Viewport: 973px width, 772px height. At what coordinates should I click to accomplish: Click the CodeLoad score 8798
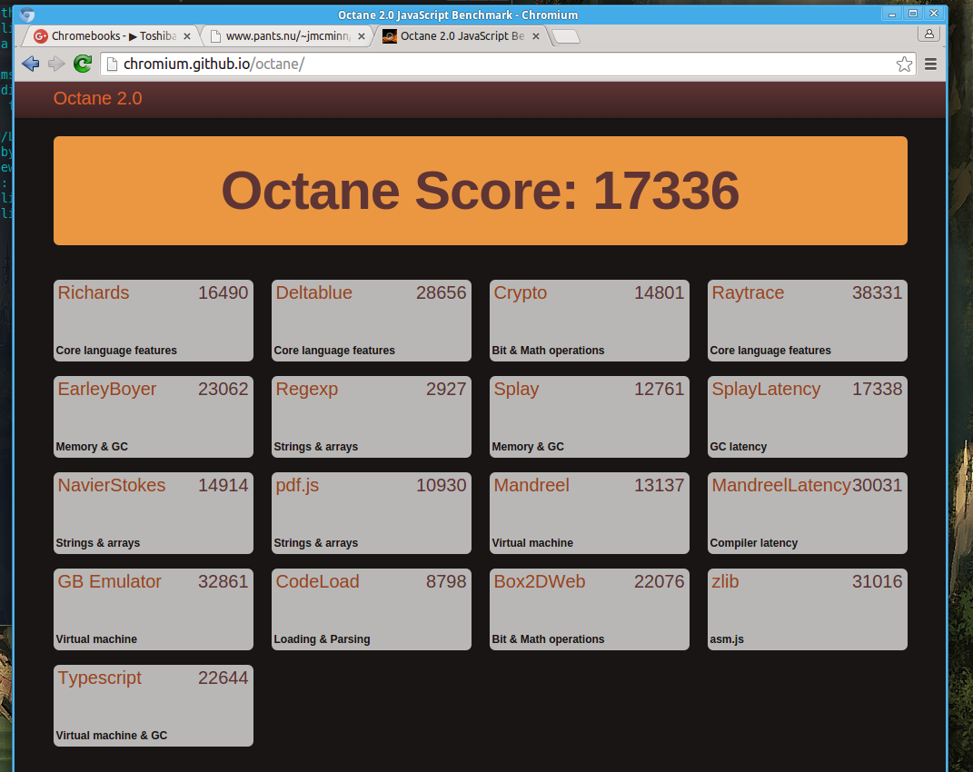click(x=445, y=581)
